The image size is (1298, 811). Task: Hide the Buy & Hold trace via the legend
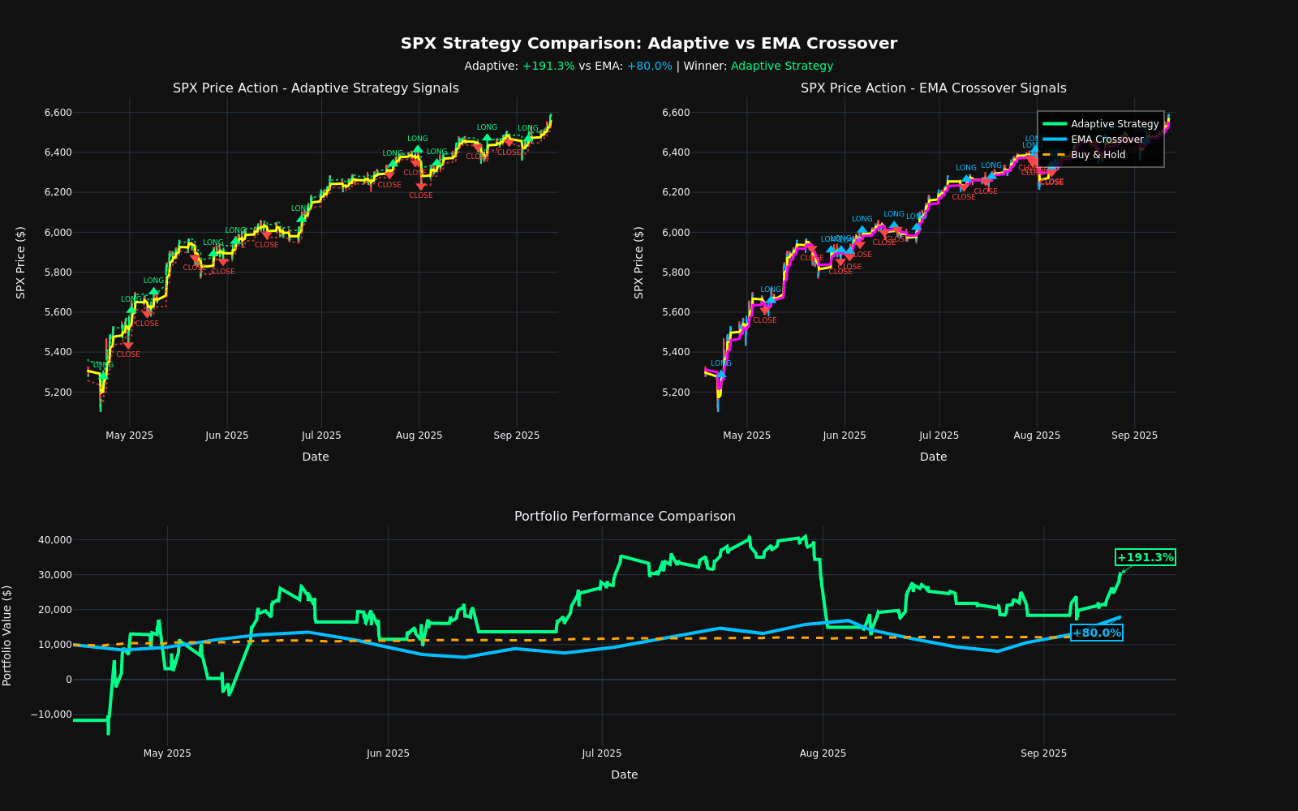click(x=1098, y=155)
